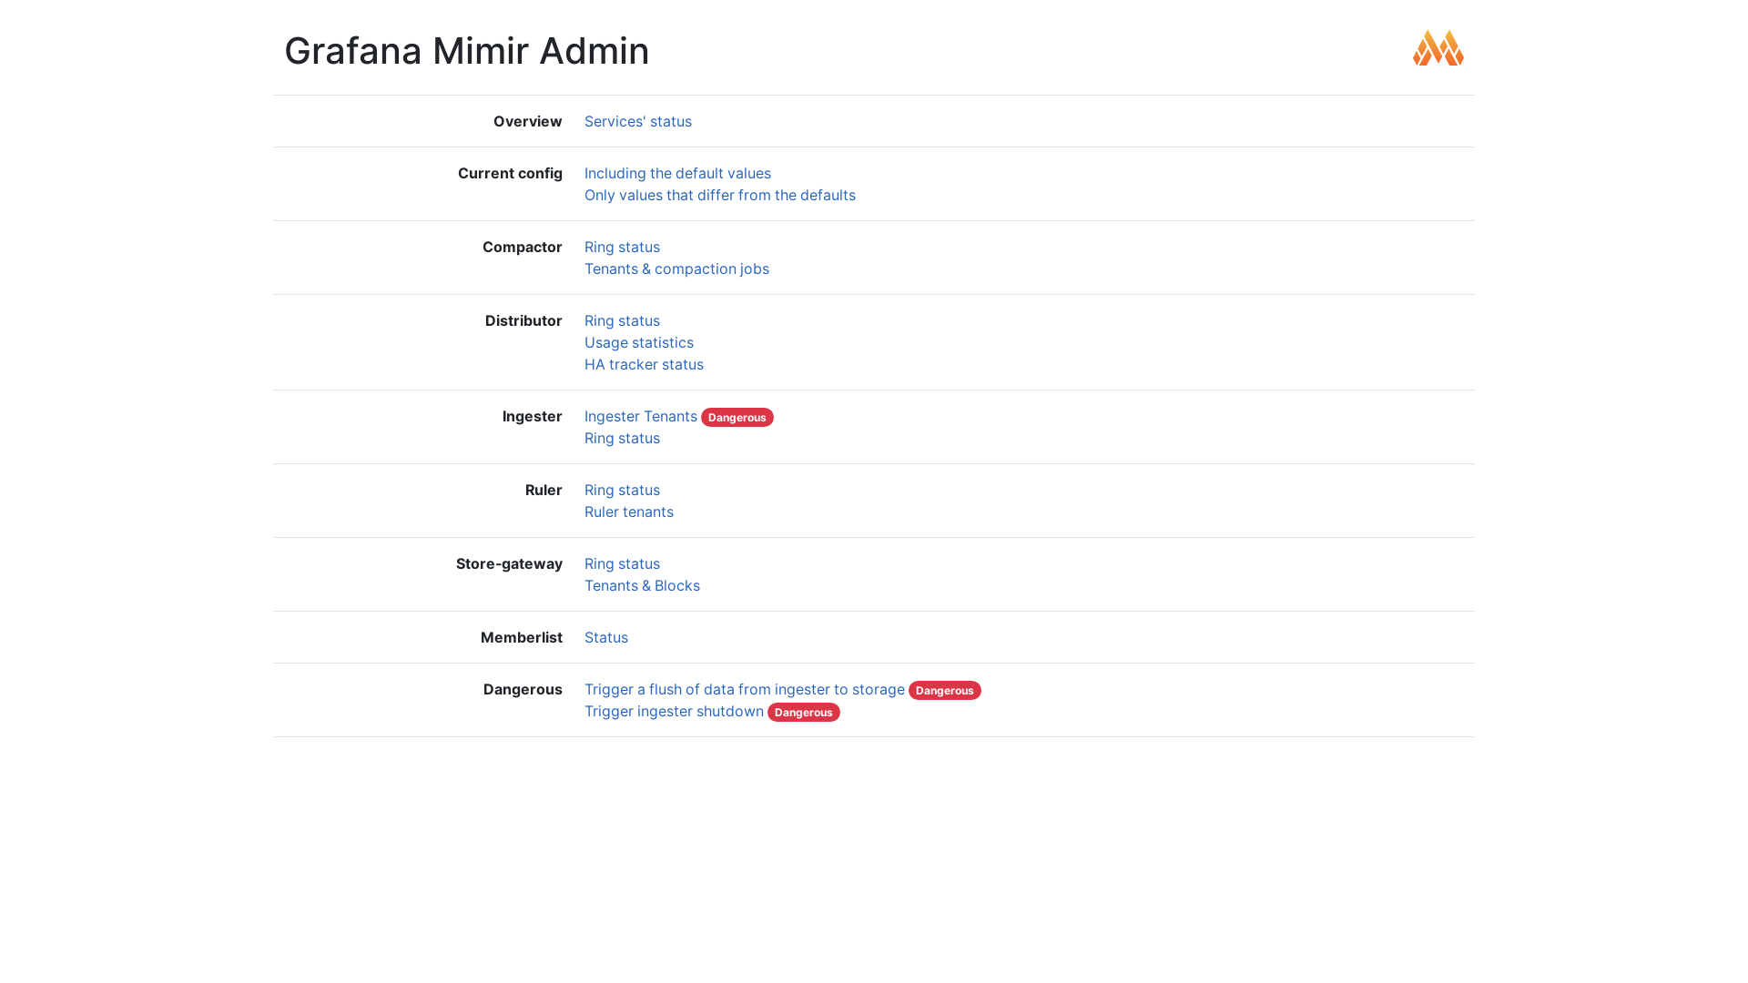Screen dimensions: 1748x983
Task: Click the Store-gateway section label
Action: [509, 563]
